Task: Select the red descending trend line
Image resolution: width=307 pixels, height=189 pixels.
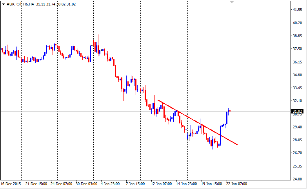Action: tap(198, 122)
